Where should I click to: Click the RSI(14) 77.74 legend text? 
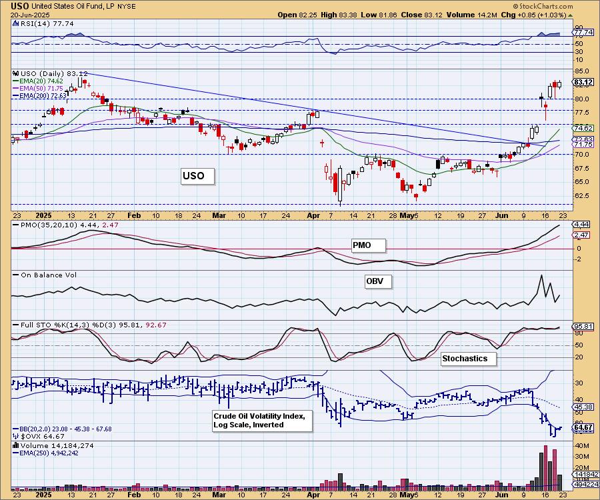[47, 24]
